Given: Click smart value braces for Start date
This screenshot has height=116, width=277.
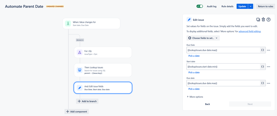Looking at the screenshot, I should pyautogui.click(x=262, y=67).
